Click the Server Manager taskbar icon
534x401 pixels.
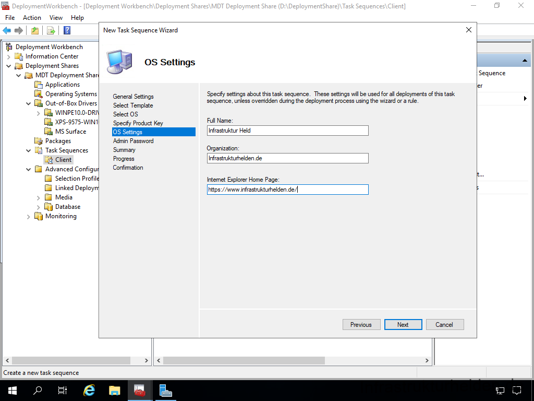[x=165, y=391]
